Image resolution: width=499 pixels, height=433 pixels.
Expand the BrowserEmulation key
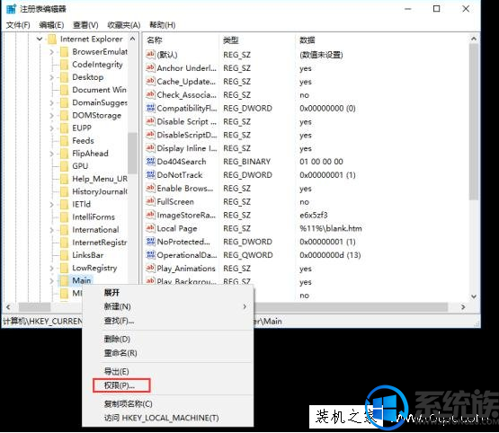tap(52, 52)
